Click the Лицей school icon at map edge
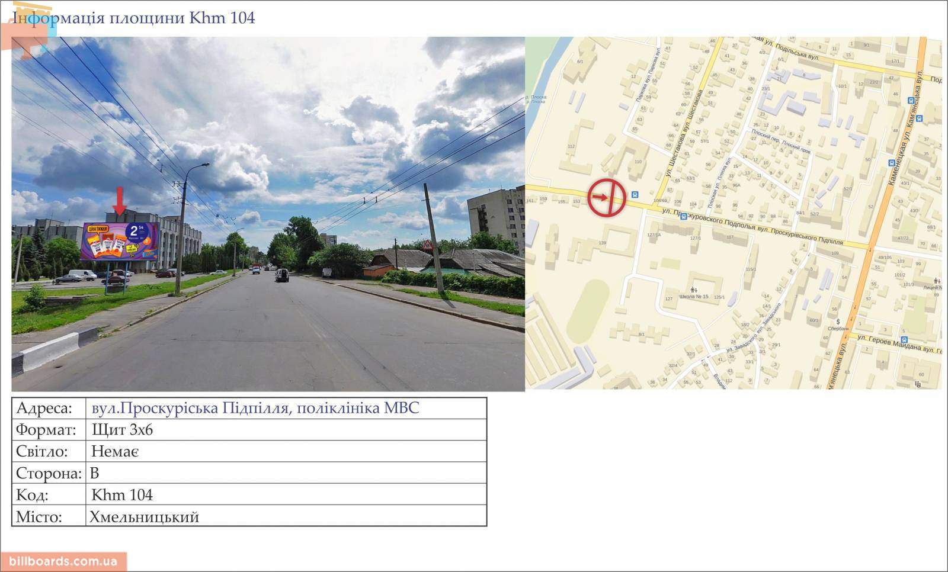This screenshot has height=572, width=948. pos(937,281)
